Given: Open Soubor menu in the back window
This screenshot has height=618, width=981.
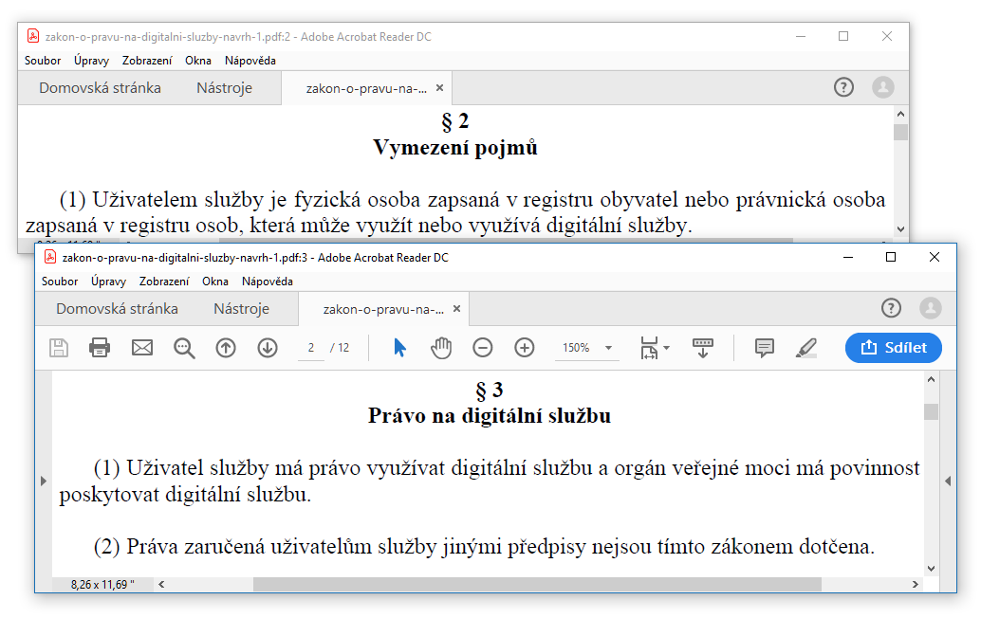Looking at the screenshot, I should coord(43,61).
